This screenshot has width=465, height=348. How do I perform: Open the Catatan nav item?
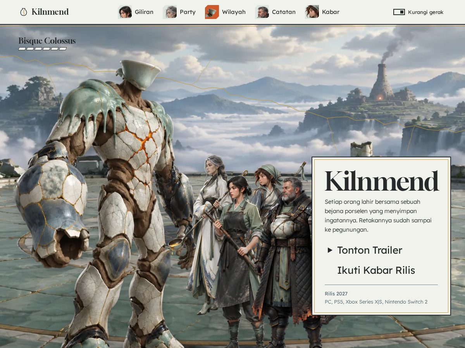275,12
